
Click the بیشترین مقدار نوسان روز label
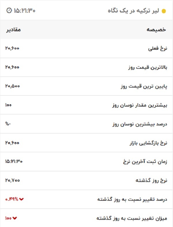point(139,105)
